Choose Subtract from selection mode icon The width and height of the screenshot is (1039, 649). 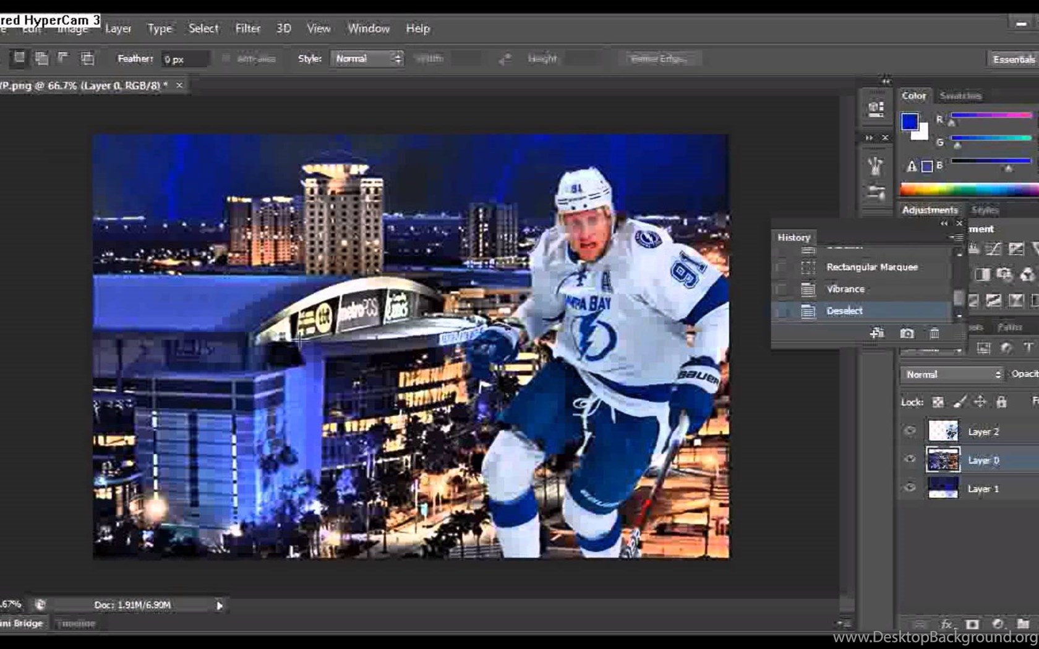(63, 58)
